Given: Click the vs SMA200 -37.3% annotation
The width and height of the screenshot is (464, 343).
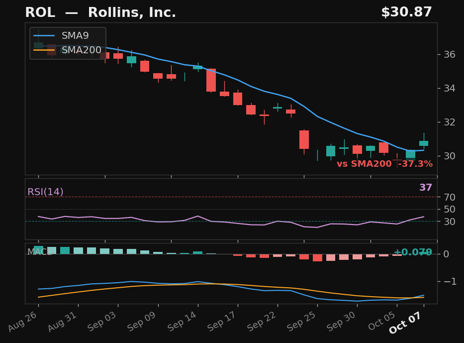Looking at the screenshot, I should click(x=385, y=164).
